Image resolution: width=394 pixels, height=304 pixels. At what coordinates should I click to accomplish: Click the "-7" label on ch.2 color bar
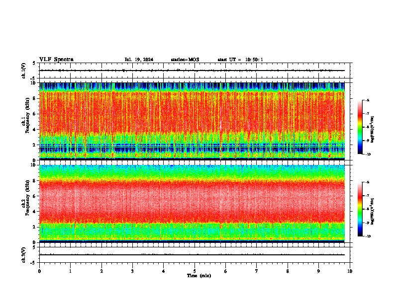point(367,196)
